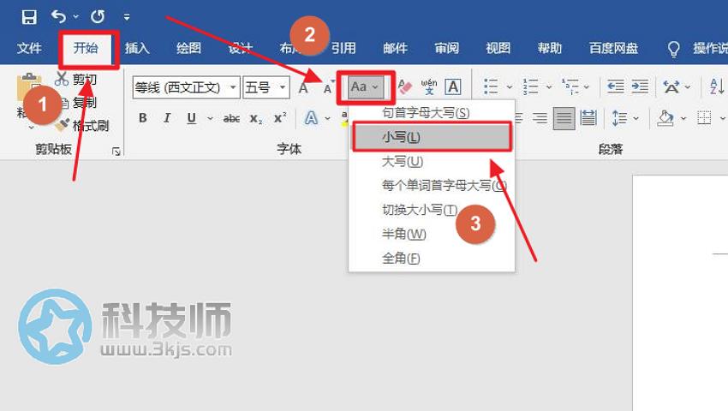
Task: Click the Decrease Indent icon
Action: click(616, 86)
